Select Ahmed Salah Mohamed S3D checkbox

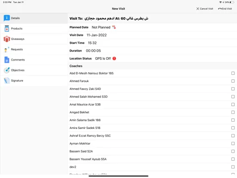233,97
